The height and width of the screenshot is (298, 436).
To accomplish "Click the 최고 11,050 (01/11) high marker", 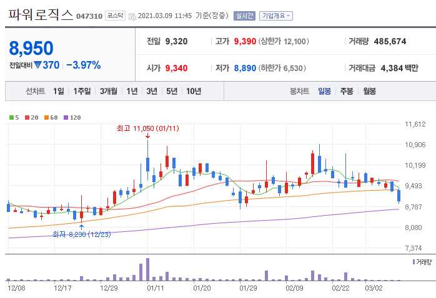I will [147, 129].
